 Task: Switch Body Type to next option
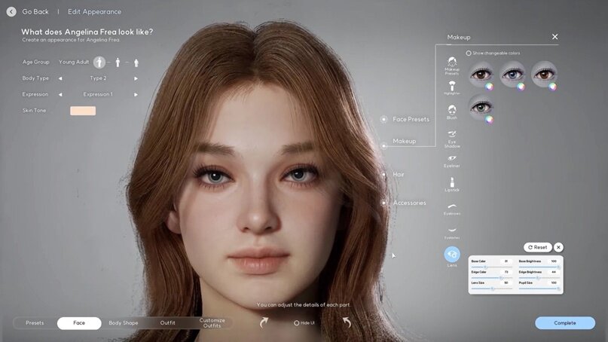[x=136, y=78]
